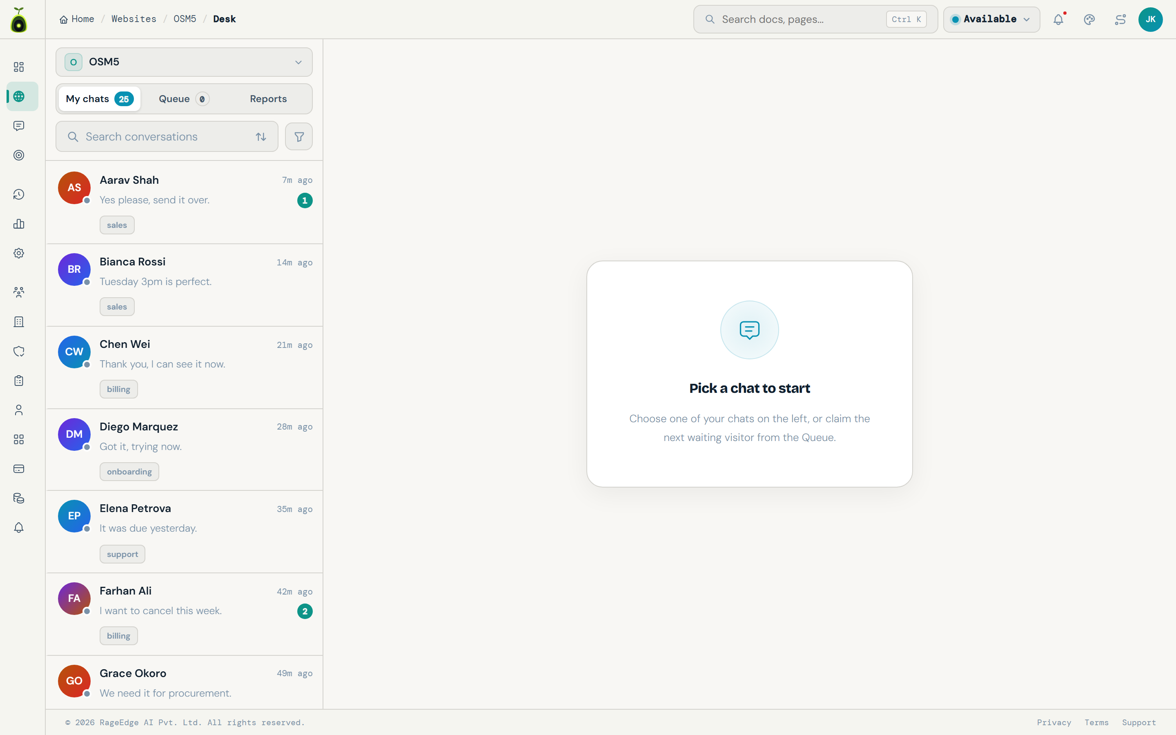Open the theme palette icon
1176x735 pixels.
[x=1089, y=20]
